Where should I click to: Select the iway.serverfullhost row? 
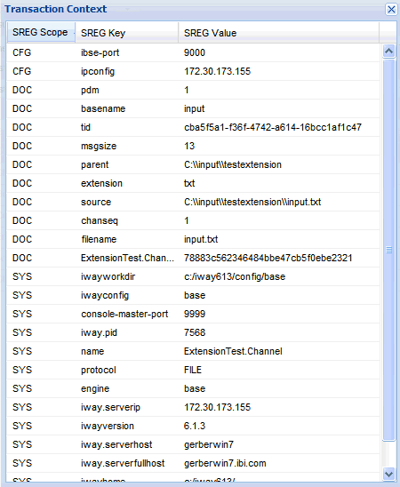coord(193,463)
